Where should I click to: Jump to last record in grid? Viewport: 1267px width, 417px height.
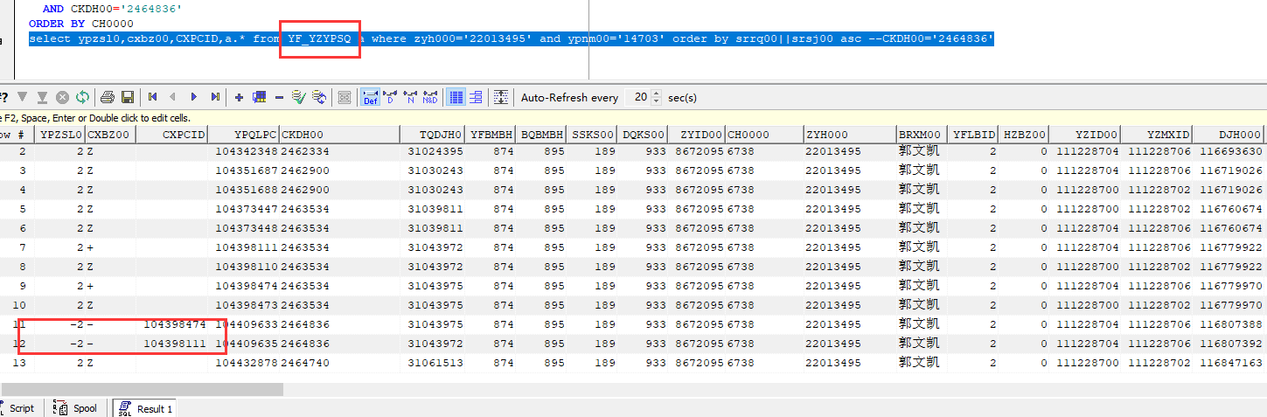coord(215,97)
